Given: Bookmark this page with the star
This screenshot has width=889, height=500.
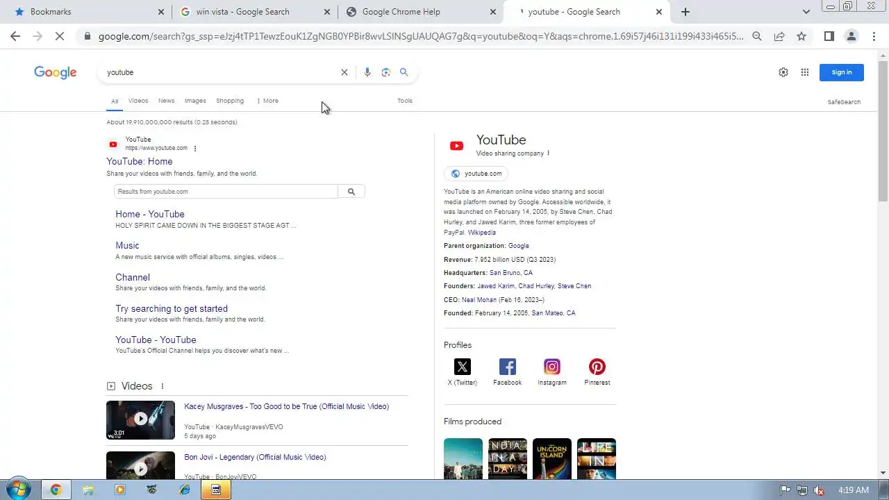Looking at the screenshot, I should click(x=801, y=36).
